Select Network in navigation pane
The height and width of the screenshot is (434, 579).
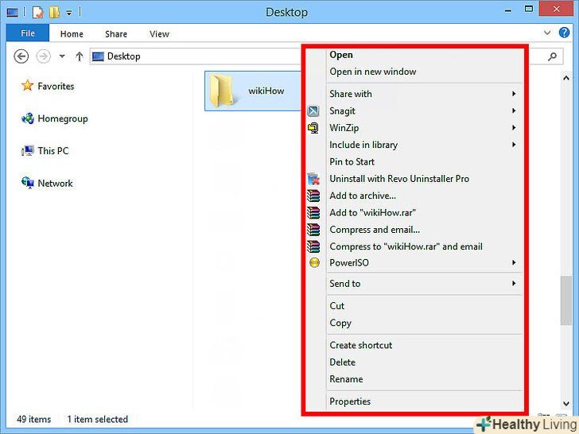[56, 183]
